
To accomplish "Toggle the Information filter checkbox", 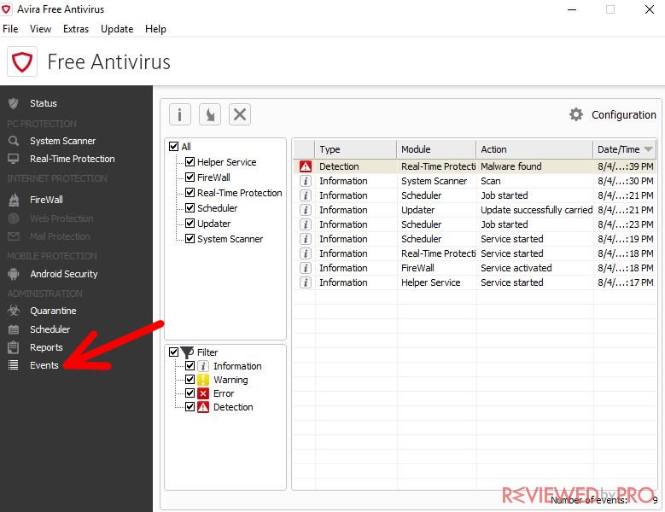I will (190, 366).
